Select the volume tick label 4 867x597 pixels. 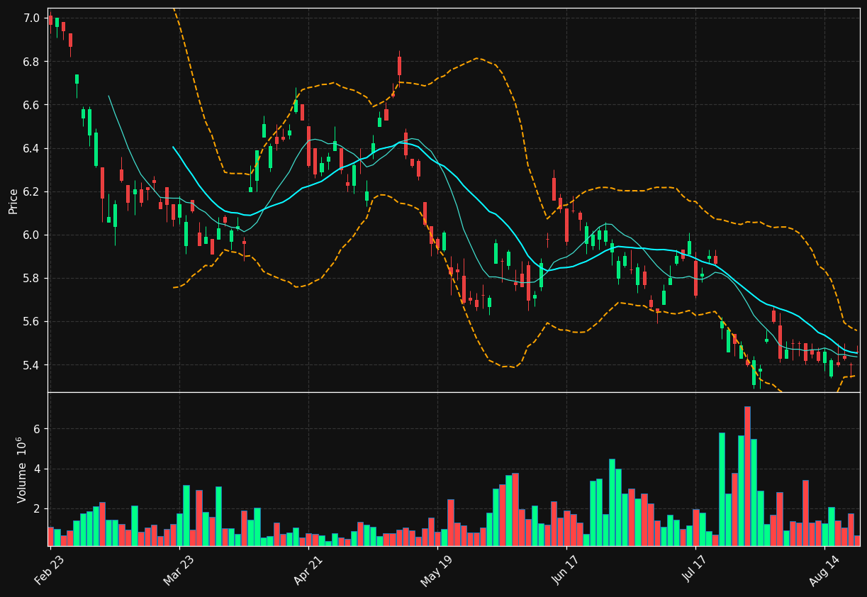[x=38, y=469]
